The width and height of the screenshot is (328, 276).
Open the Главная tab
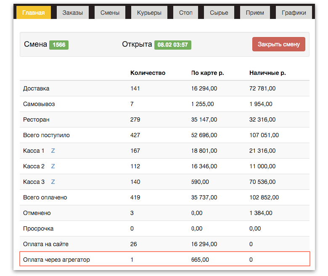pyautogui.click(x=34, y=13)
